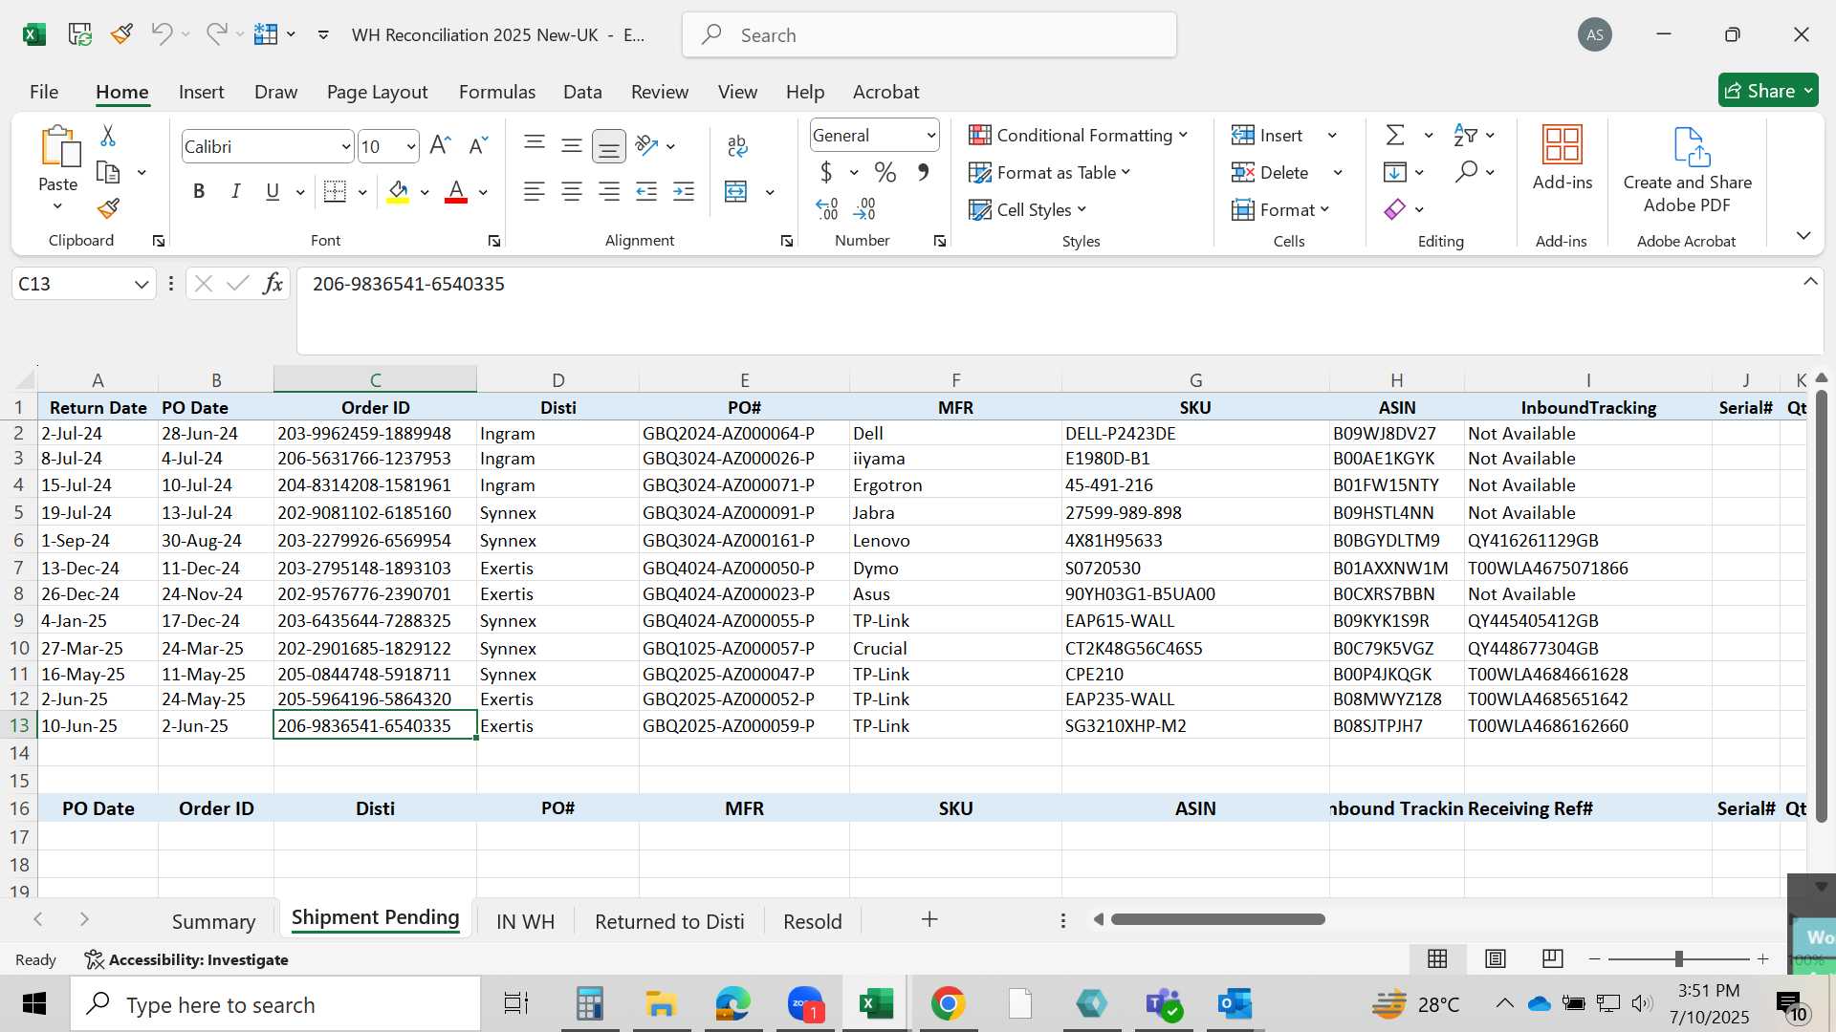Image resolution: width=1836 pixels, height=1032 pixels.
Task: Click the Orientation angled text icon
Action: [647, 145]
